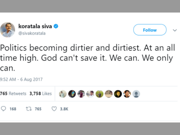Open the @sivakoratala handle link
180x135 pixels.
(32, 33)
